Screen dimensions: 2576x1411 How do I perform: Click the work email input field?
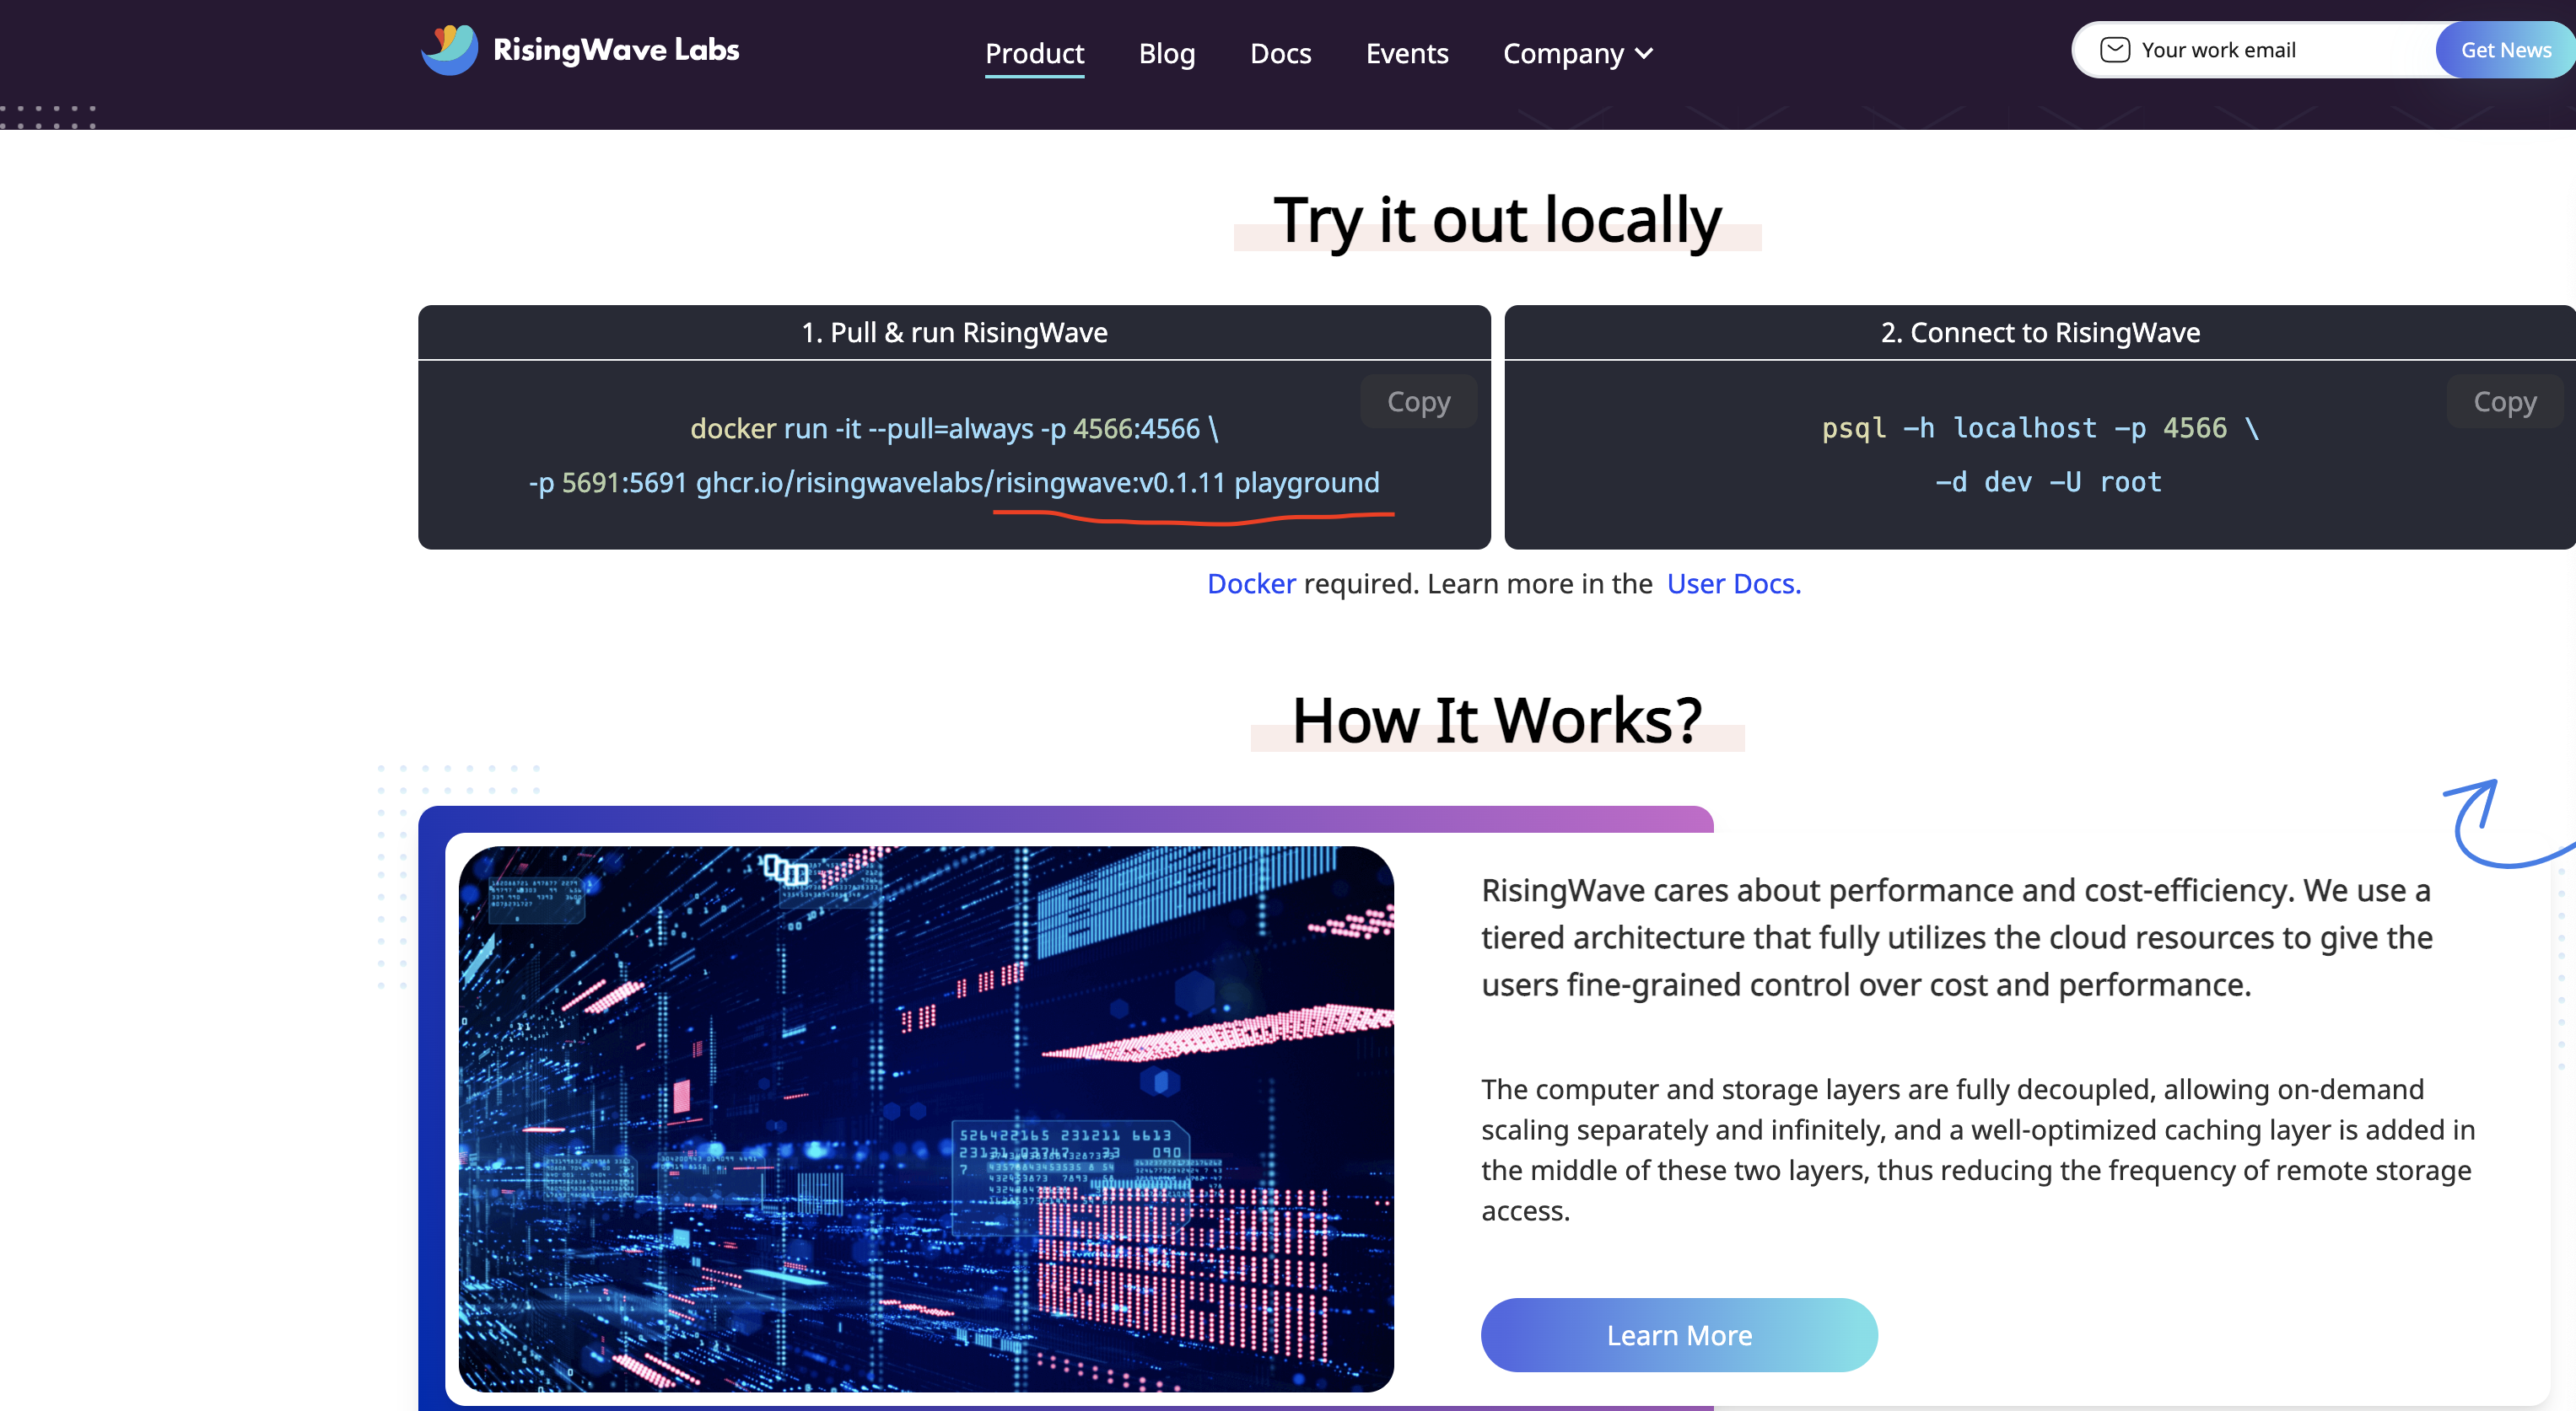2250,49
